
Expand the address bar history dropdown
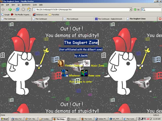coord(131,9)
